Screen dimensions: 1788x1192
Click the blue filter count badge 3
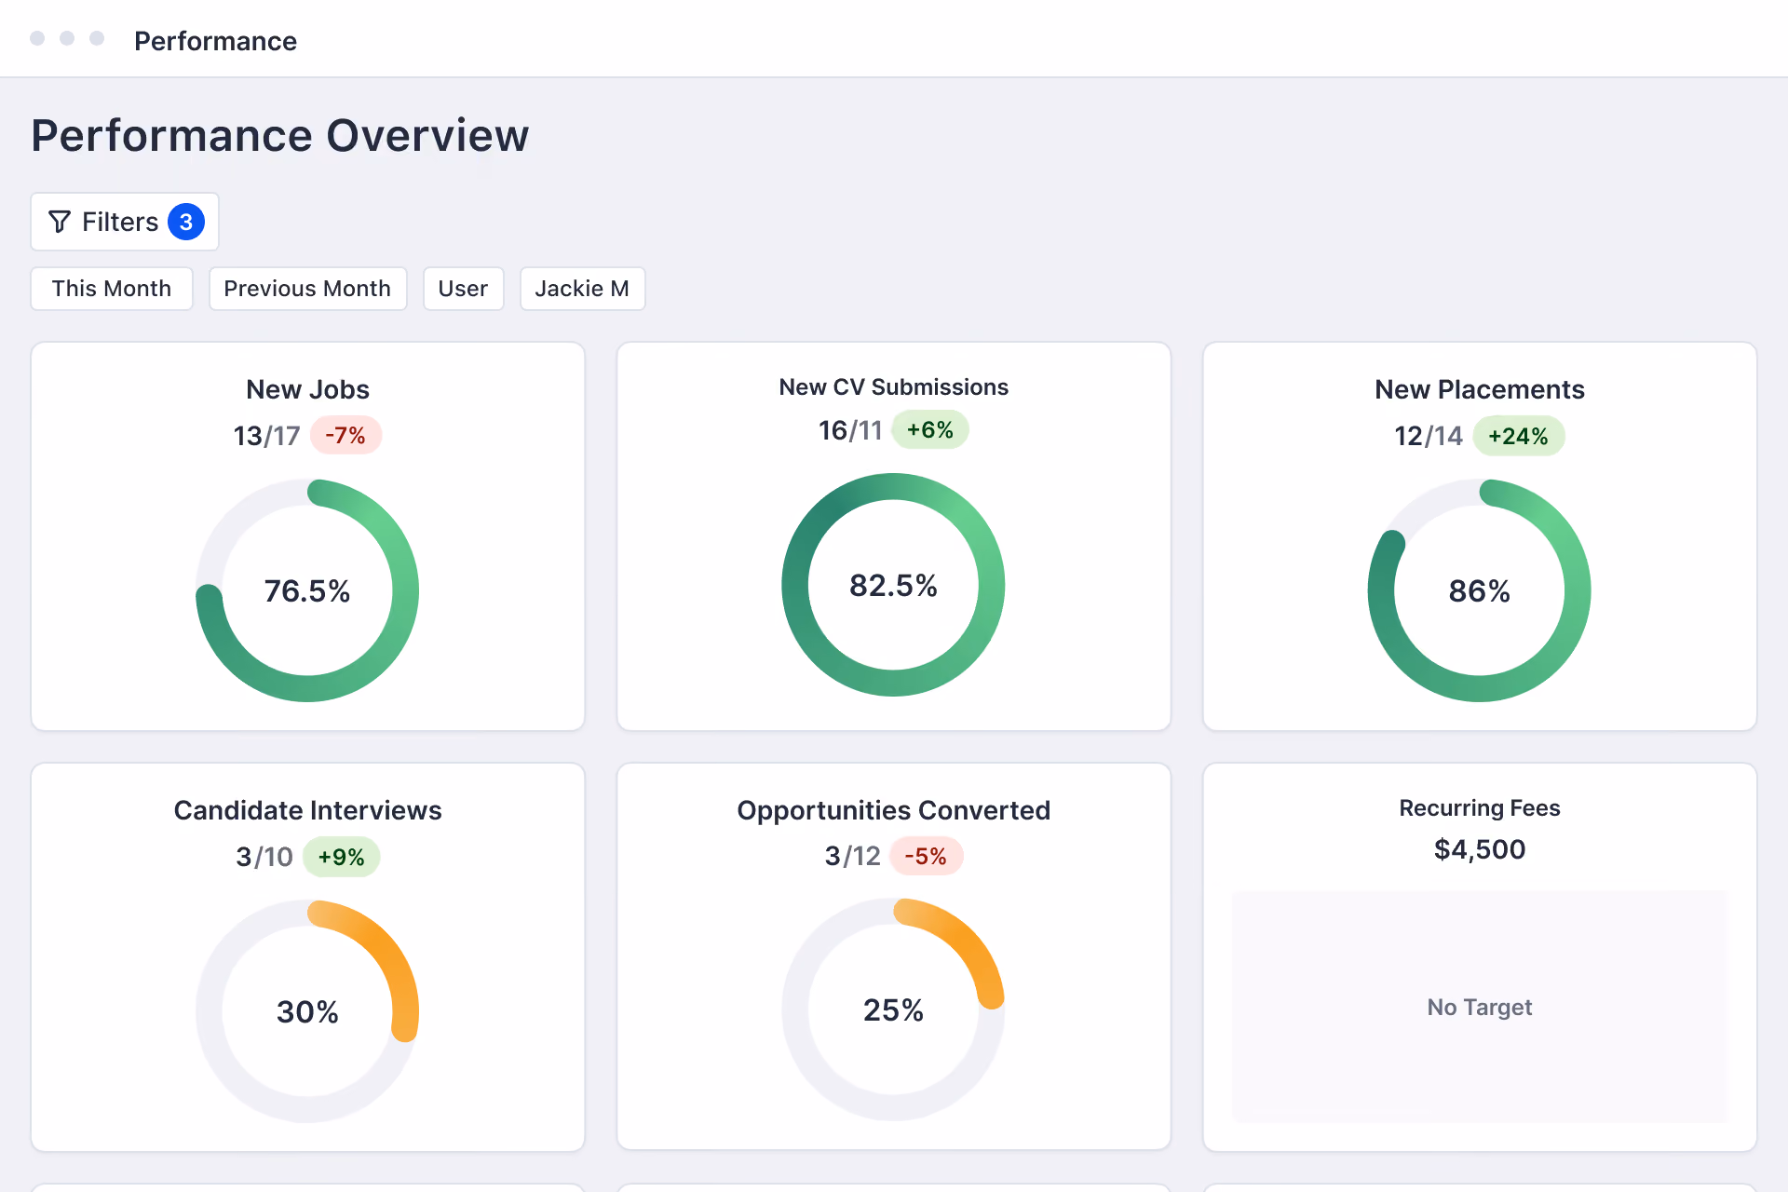(x=186, y=222)
